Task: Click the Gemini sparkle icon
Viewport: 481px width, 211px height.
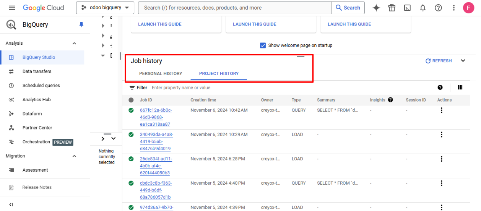Action: click(376, 8)
